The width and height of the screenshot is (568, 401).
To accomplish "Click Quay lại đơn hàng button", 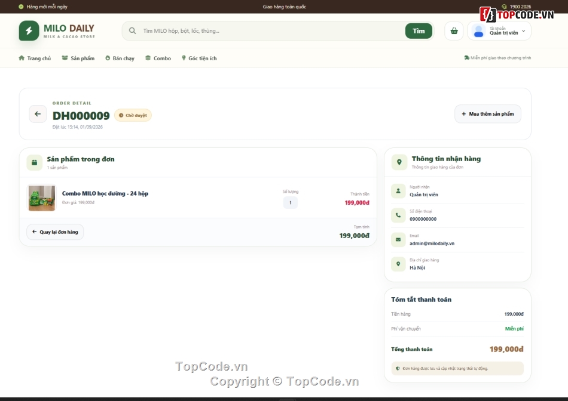I will click(55, 232).
